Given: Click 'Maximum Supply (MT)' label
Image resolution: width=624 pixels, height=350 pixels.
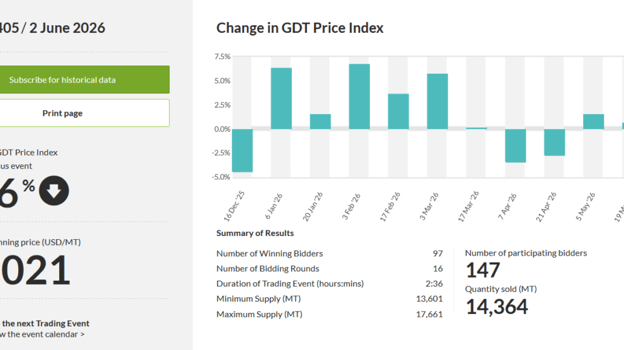Looking at the screenshot, I should (259, 314).
